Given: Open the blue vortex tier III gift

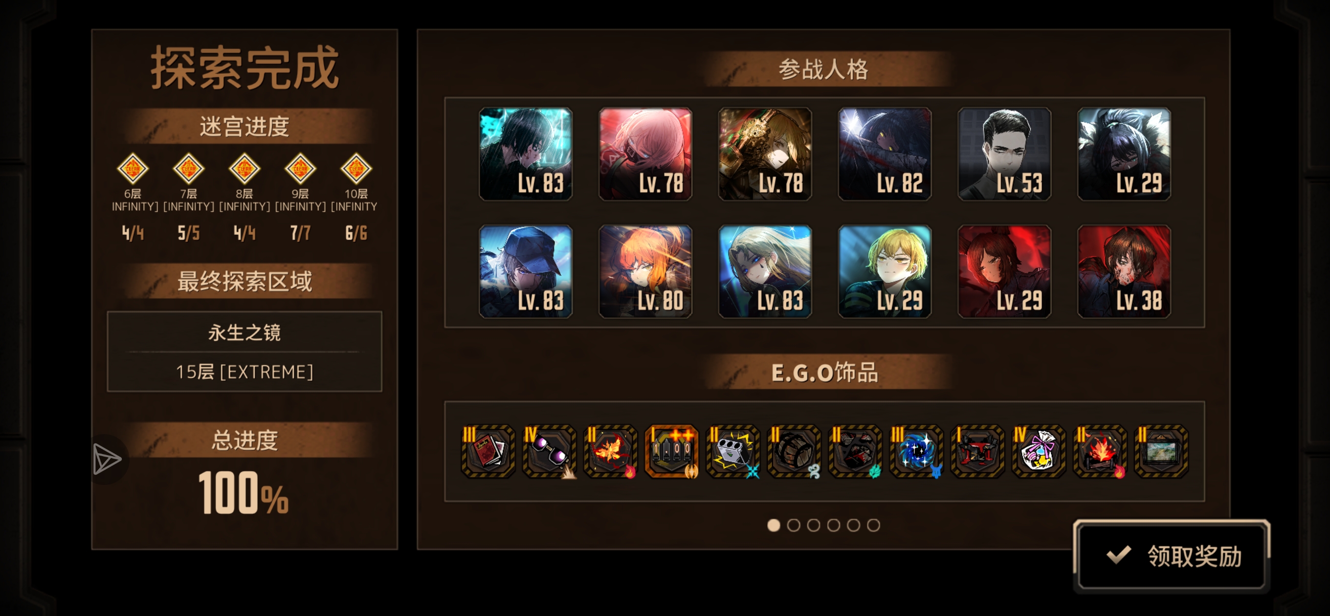Looking at the screenshot, I should [x=916, y=451].
